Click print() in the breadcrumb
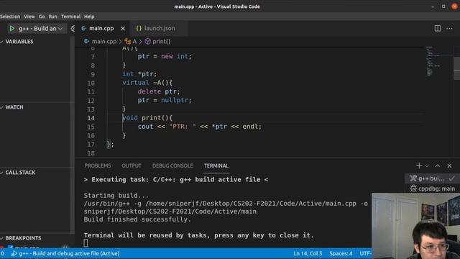This screenshot has width=460, height=259. pyautogui.click(x=161, y=42)
